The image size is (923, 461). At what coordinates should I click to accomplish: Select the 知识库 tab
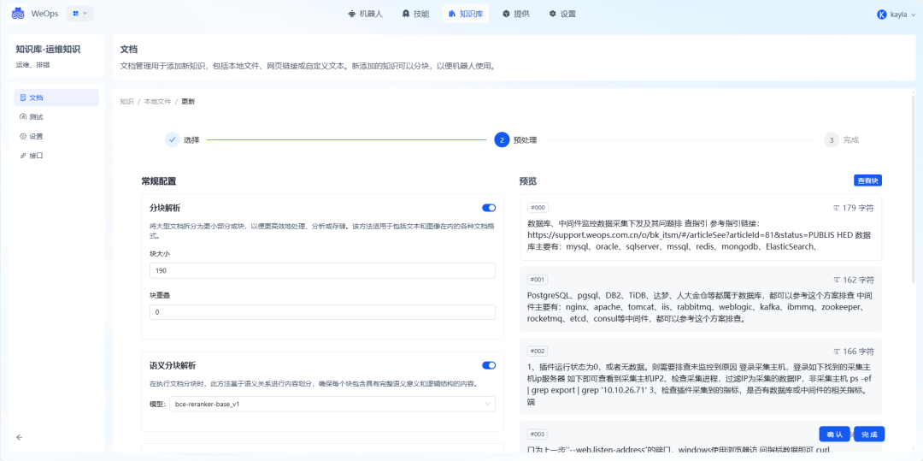tap(466, 14)
